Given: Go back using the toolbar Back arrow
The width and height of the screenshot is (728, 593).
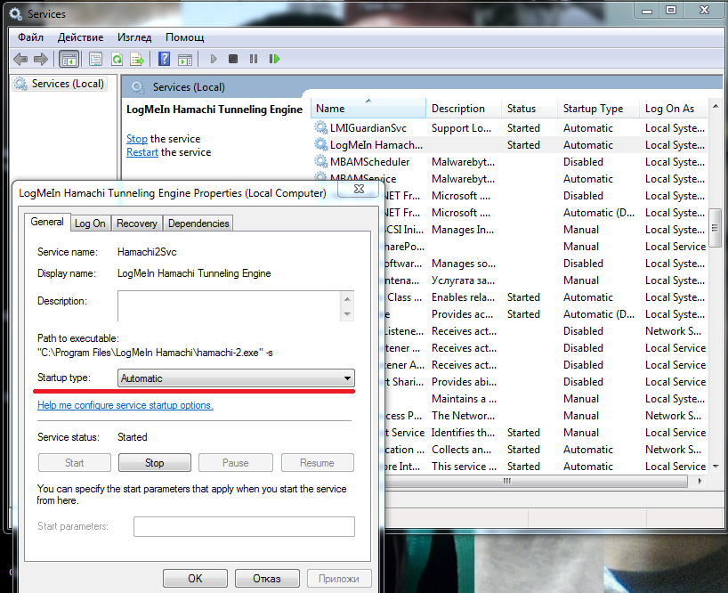Looking at the screenshot, I should pos(20,59).
